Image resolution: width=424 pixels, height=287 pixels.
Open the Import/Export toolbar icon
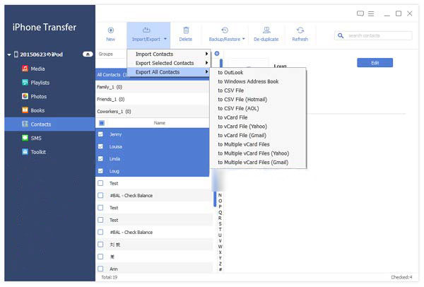pos(146,30)
